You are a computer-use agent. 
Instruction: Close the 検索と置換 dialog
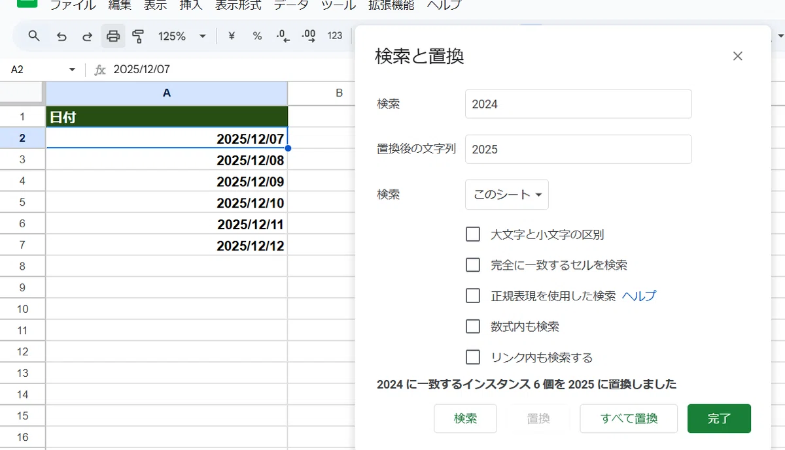pyautogui.click(x=738, y=56)
